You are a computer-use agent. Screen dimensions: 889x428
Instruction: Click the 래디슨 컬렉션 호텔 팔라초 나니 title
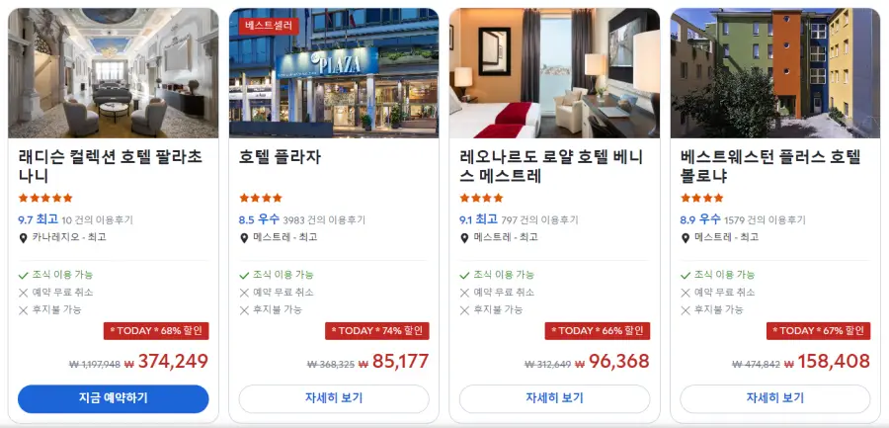pos(111,166)
